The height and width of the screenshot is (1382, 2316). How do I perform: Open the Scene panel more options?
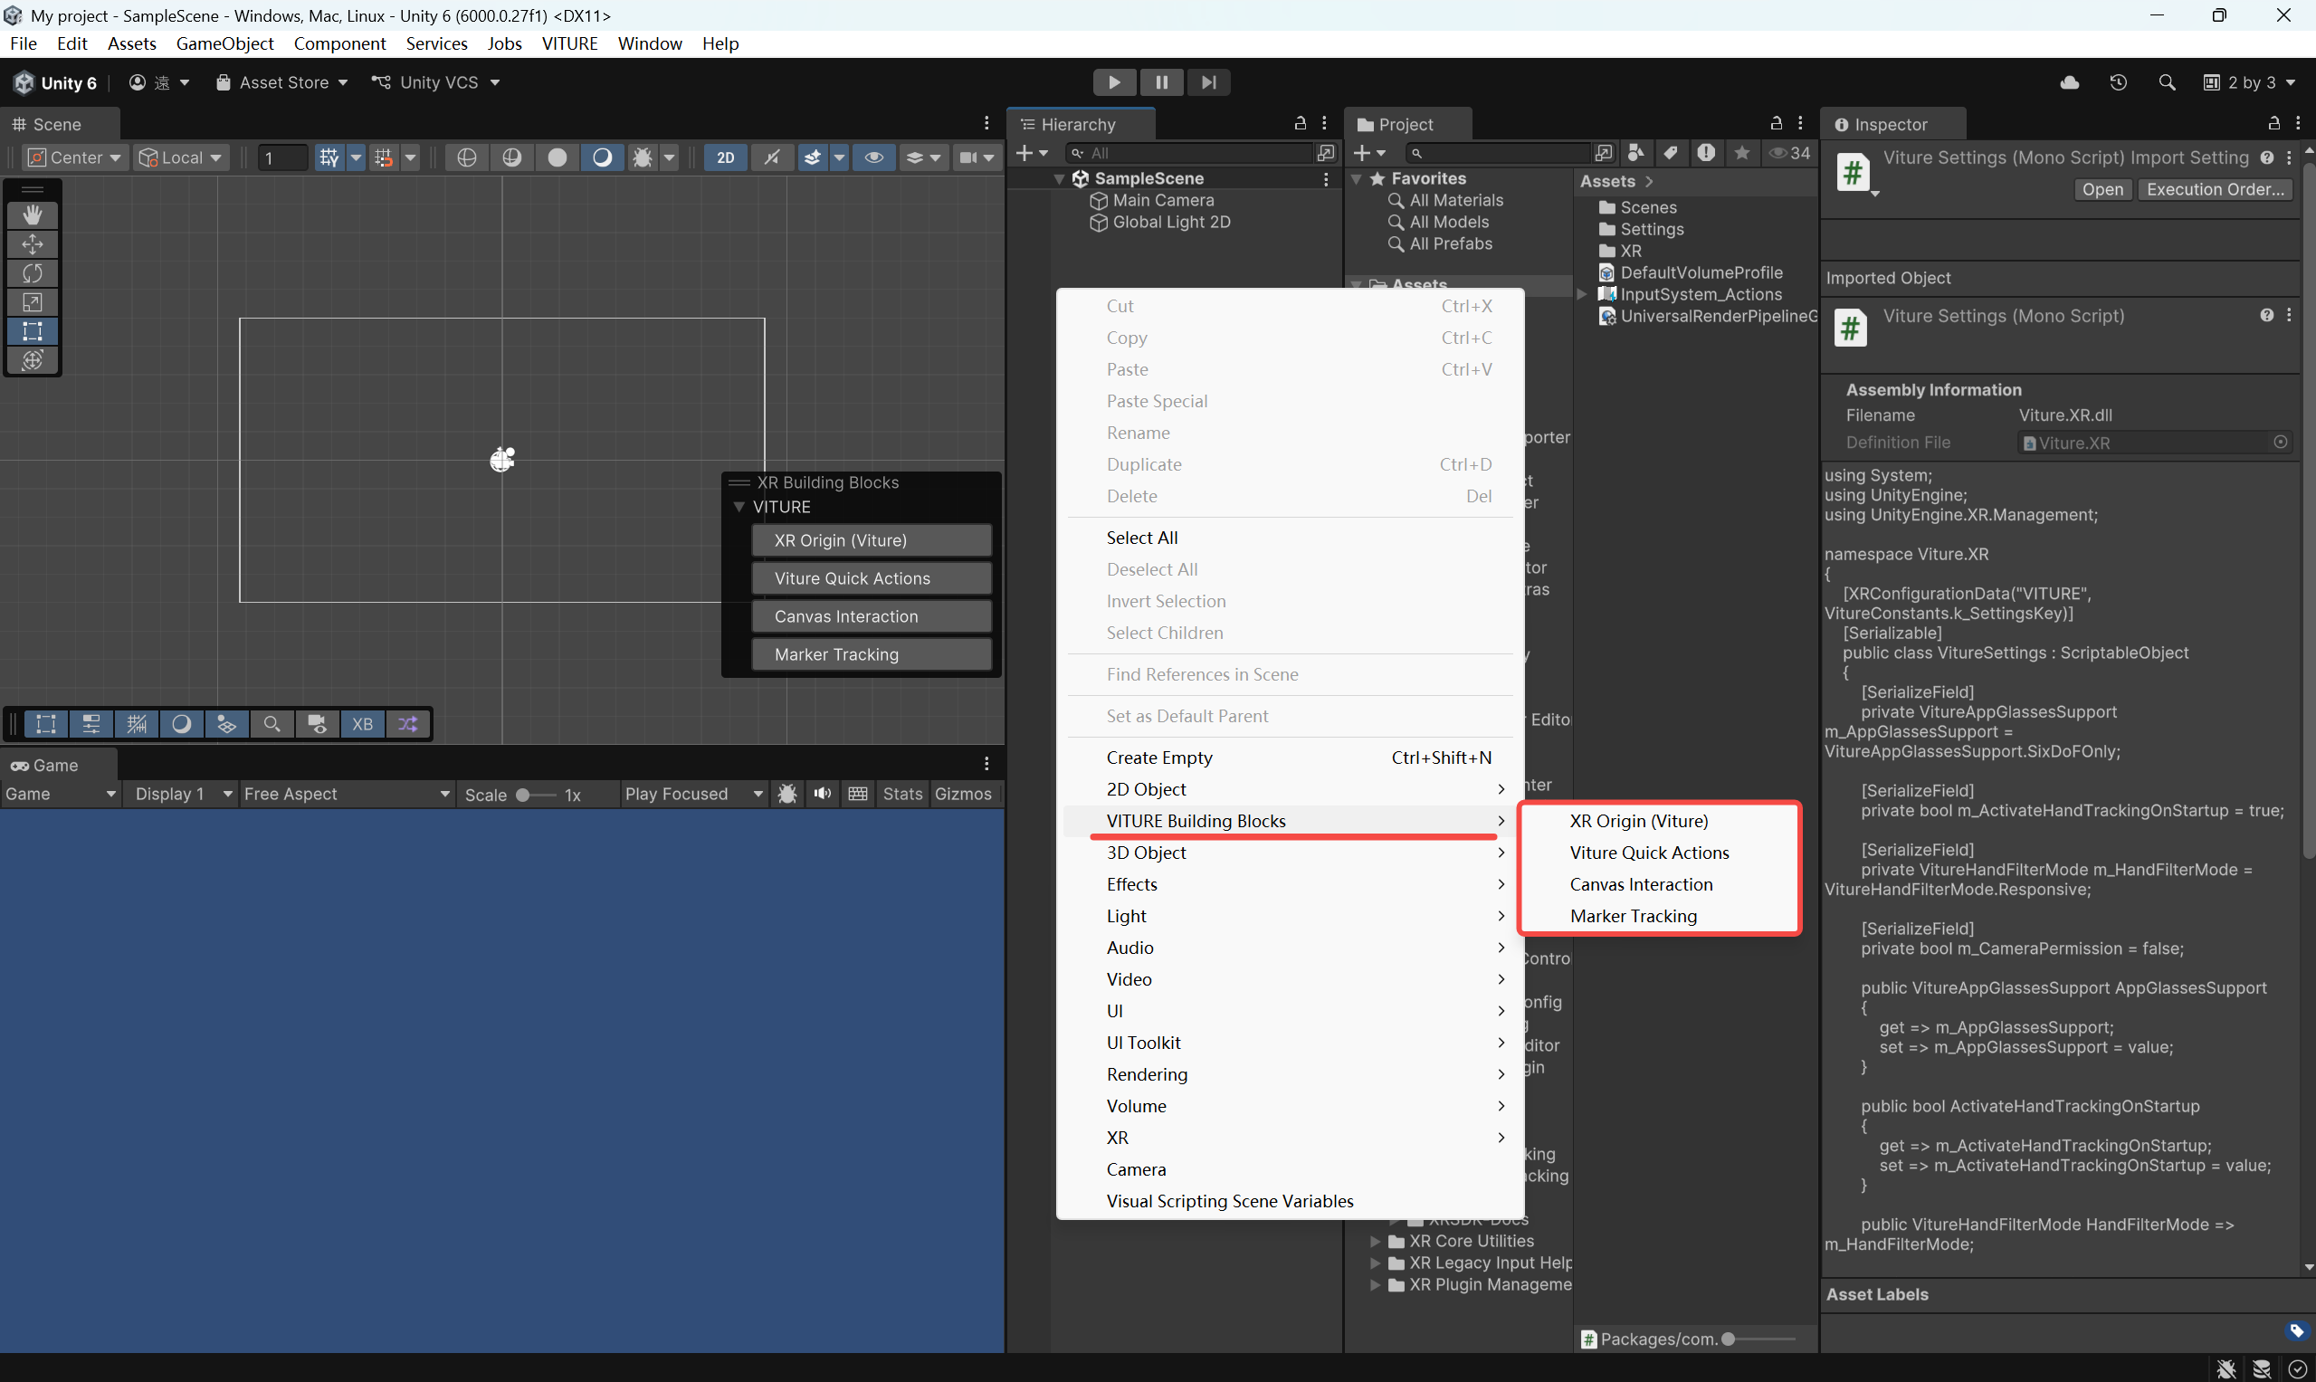(x=987, y=123)
